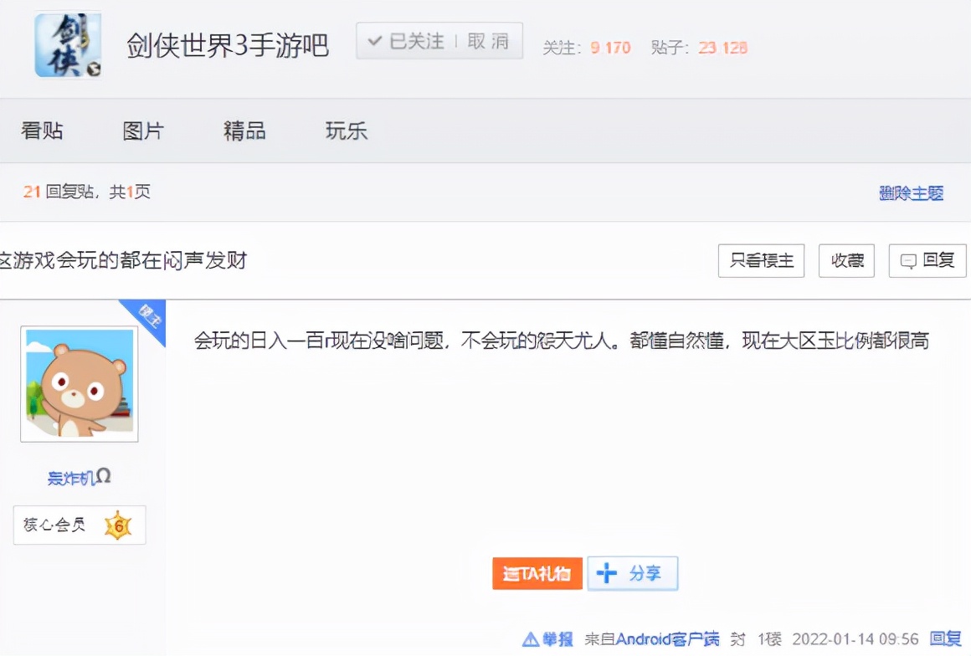The height and width of the screenshot is (656, 971).
Task: Click the bear avatar of the poster
Action: click(x=79, y=382)
